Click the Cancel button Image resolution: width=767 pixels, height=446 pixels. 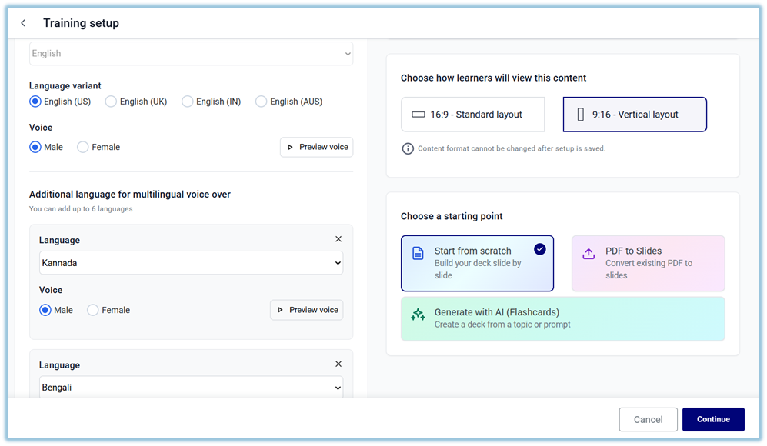tap(648, 419)
